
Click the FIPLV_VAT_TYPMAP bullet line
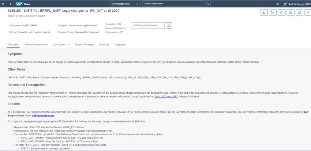pyautogui.click(x=62, y=138)
